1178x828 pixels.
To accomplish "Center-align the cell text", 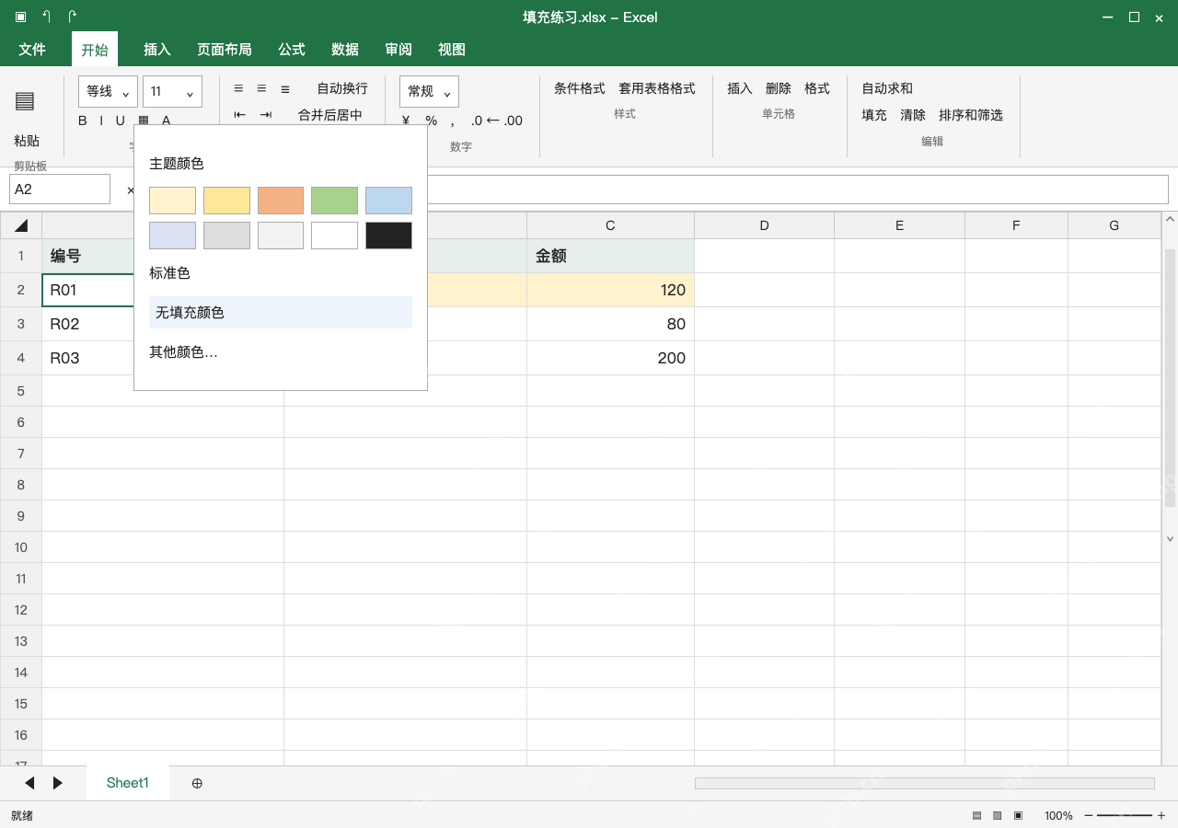I will tap(261, 88).
